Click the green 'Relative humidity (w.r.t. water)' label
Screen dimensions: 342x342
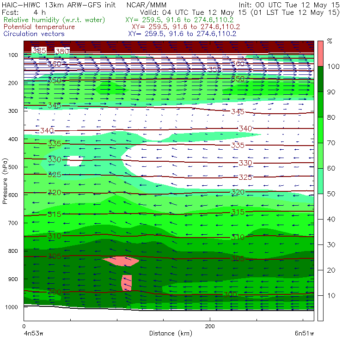pos(55,20)
